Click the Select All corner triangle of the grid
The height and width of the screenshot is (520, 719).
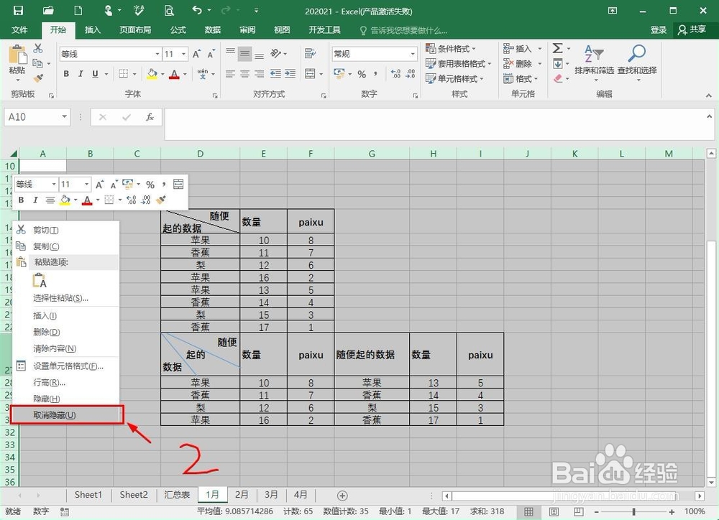click(x=13, y=154)
